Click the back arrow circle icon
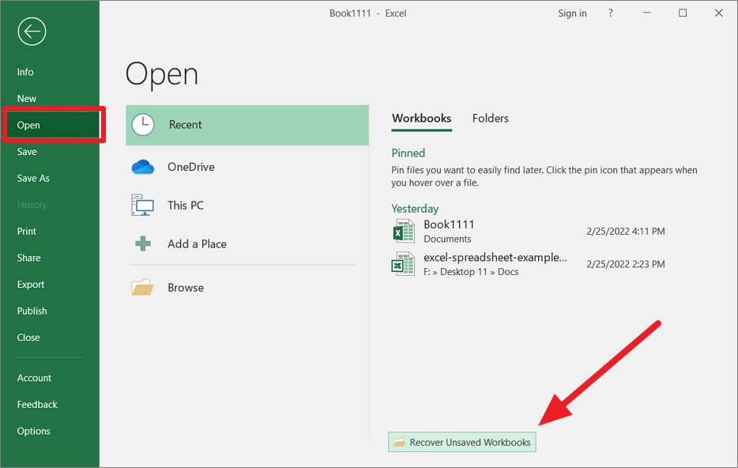The width and height of the screenshot is (738, 468). click(32, 32)
